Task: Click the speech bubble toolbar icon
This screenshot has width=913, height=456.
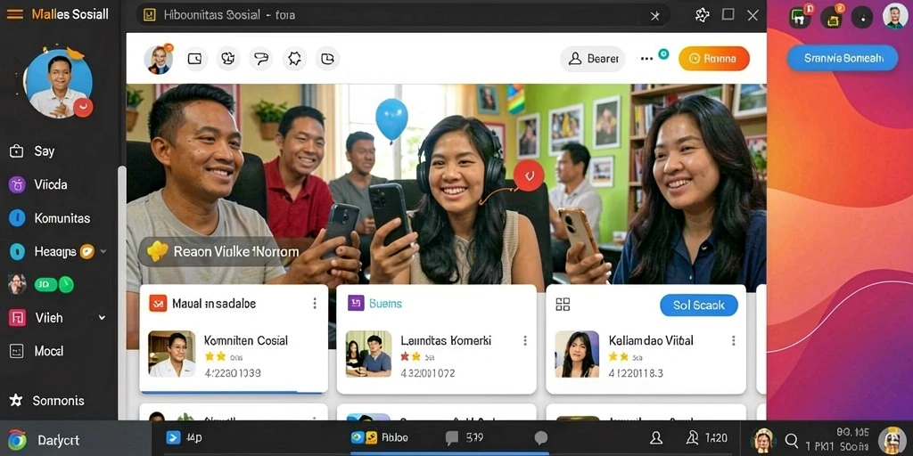Action: point(261,59)
